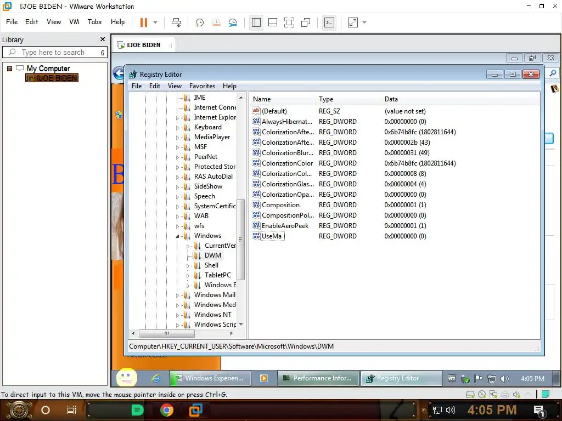Switch to Registry Editor taskbar button
This screenshot has height=421, width=562.
(401, 378)
